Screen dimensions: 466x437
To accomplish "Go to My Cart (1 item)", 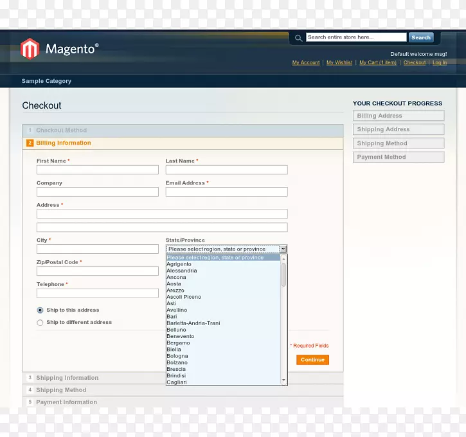I will 378,63.
